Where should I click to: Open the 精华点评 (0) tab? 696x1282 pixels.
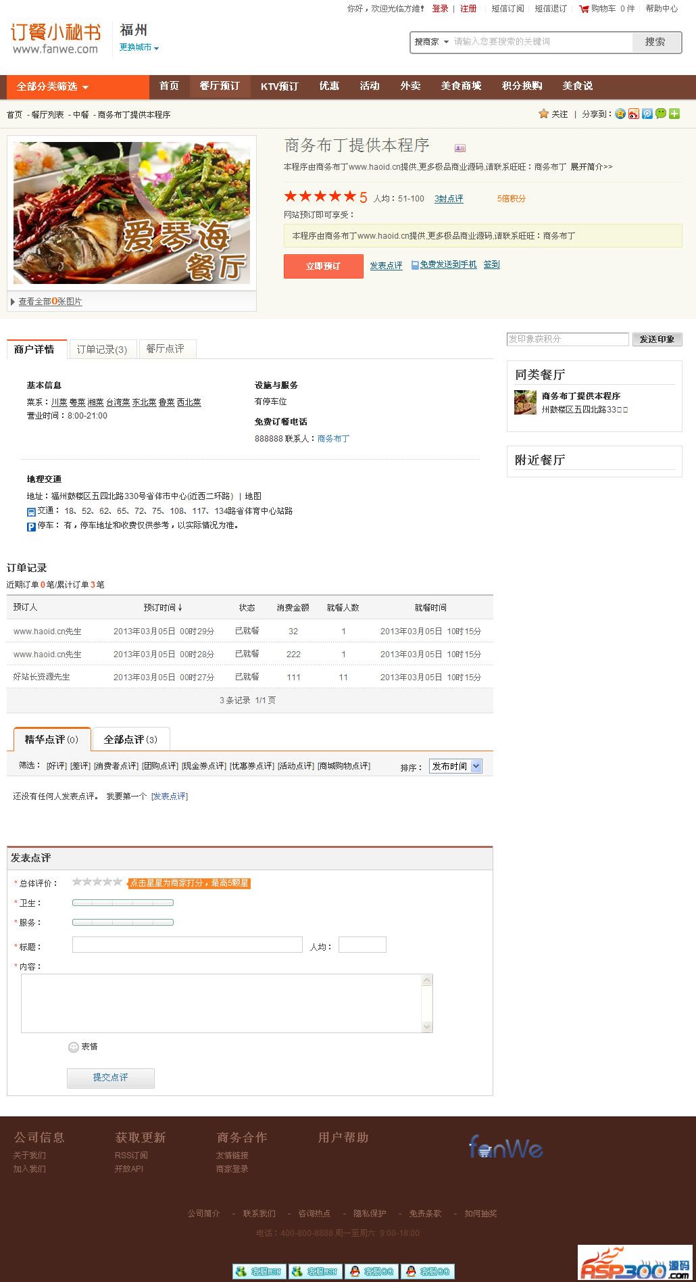pos(52,739)
